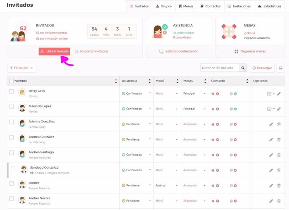The image size is (289, 210).
Task: Edit Andrés with pencil icon
Action: click(271, 186)
